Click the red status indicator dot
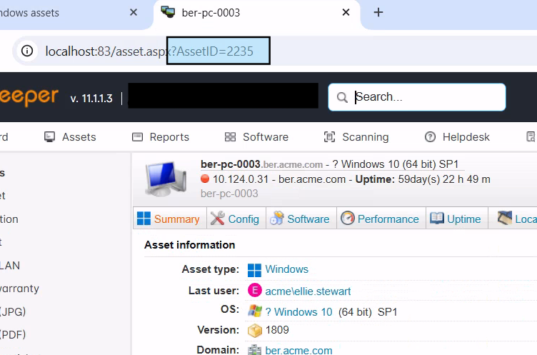 [x=205, y=179]
